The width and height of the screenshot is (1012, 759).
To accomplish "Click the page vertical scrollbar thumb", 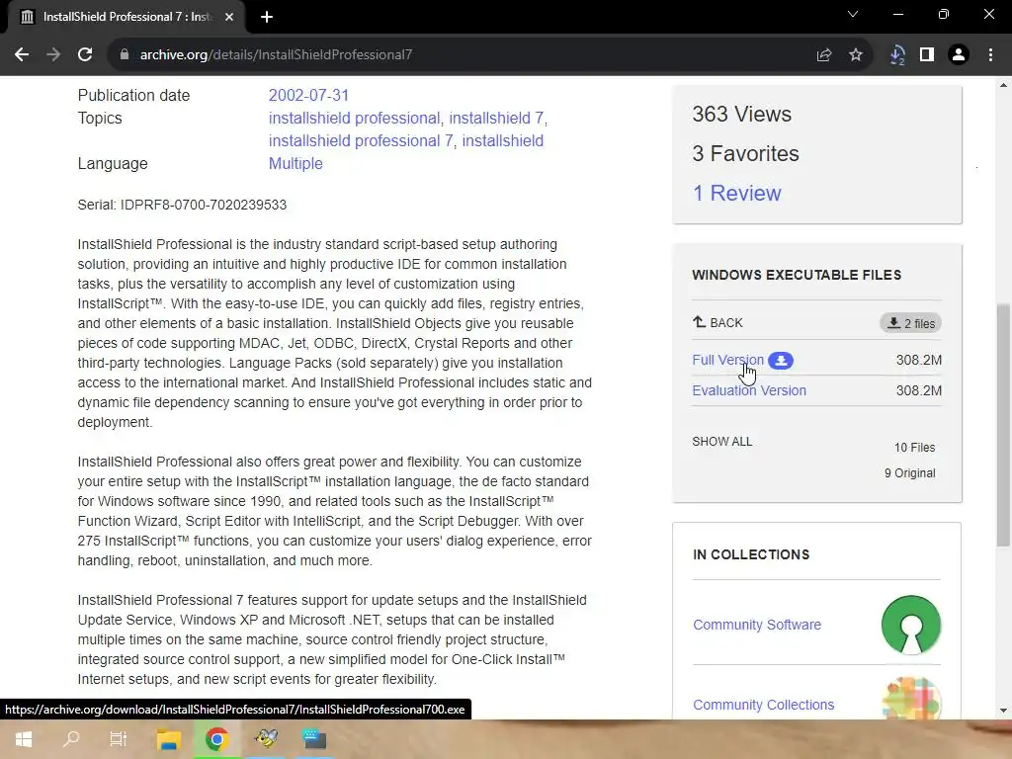I will 1003,425.
